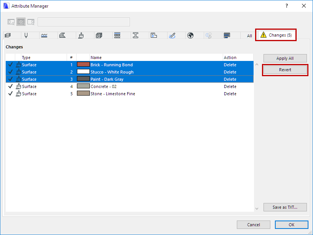Click surface icon in Paint - Dark Gray row
Image resolution: width=313 pixels, height=235 pixels.
pos(19,79)
